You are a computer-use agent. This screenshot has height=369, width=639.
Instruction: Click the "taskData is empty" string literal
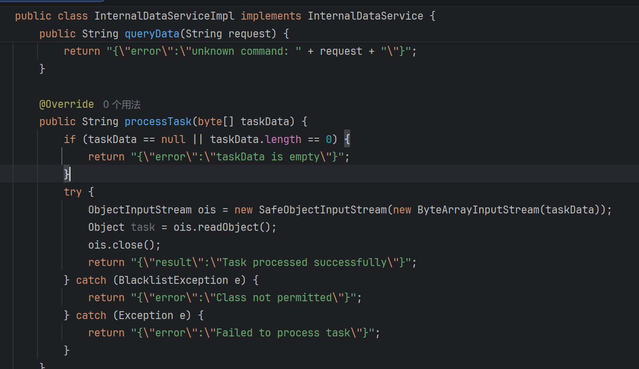point(237,157)
